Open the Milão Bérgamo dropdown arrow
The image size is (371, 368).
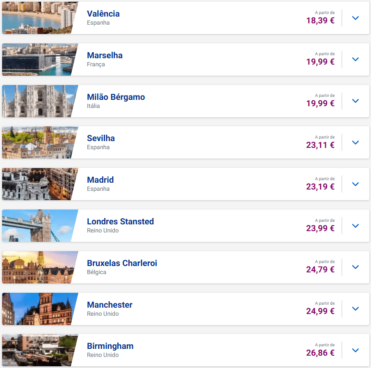pyautogui.click(x=356, y=101)
